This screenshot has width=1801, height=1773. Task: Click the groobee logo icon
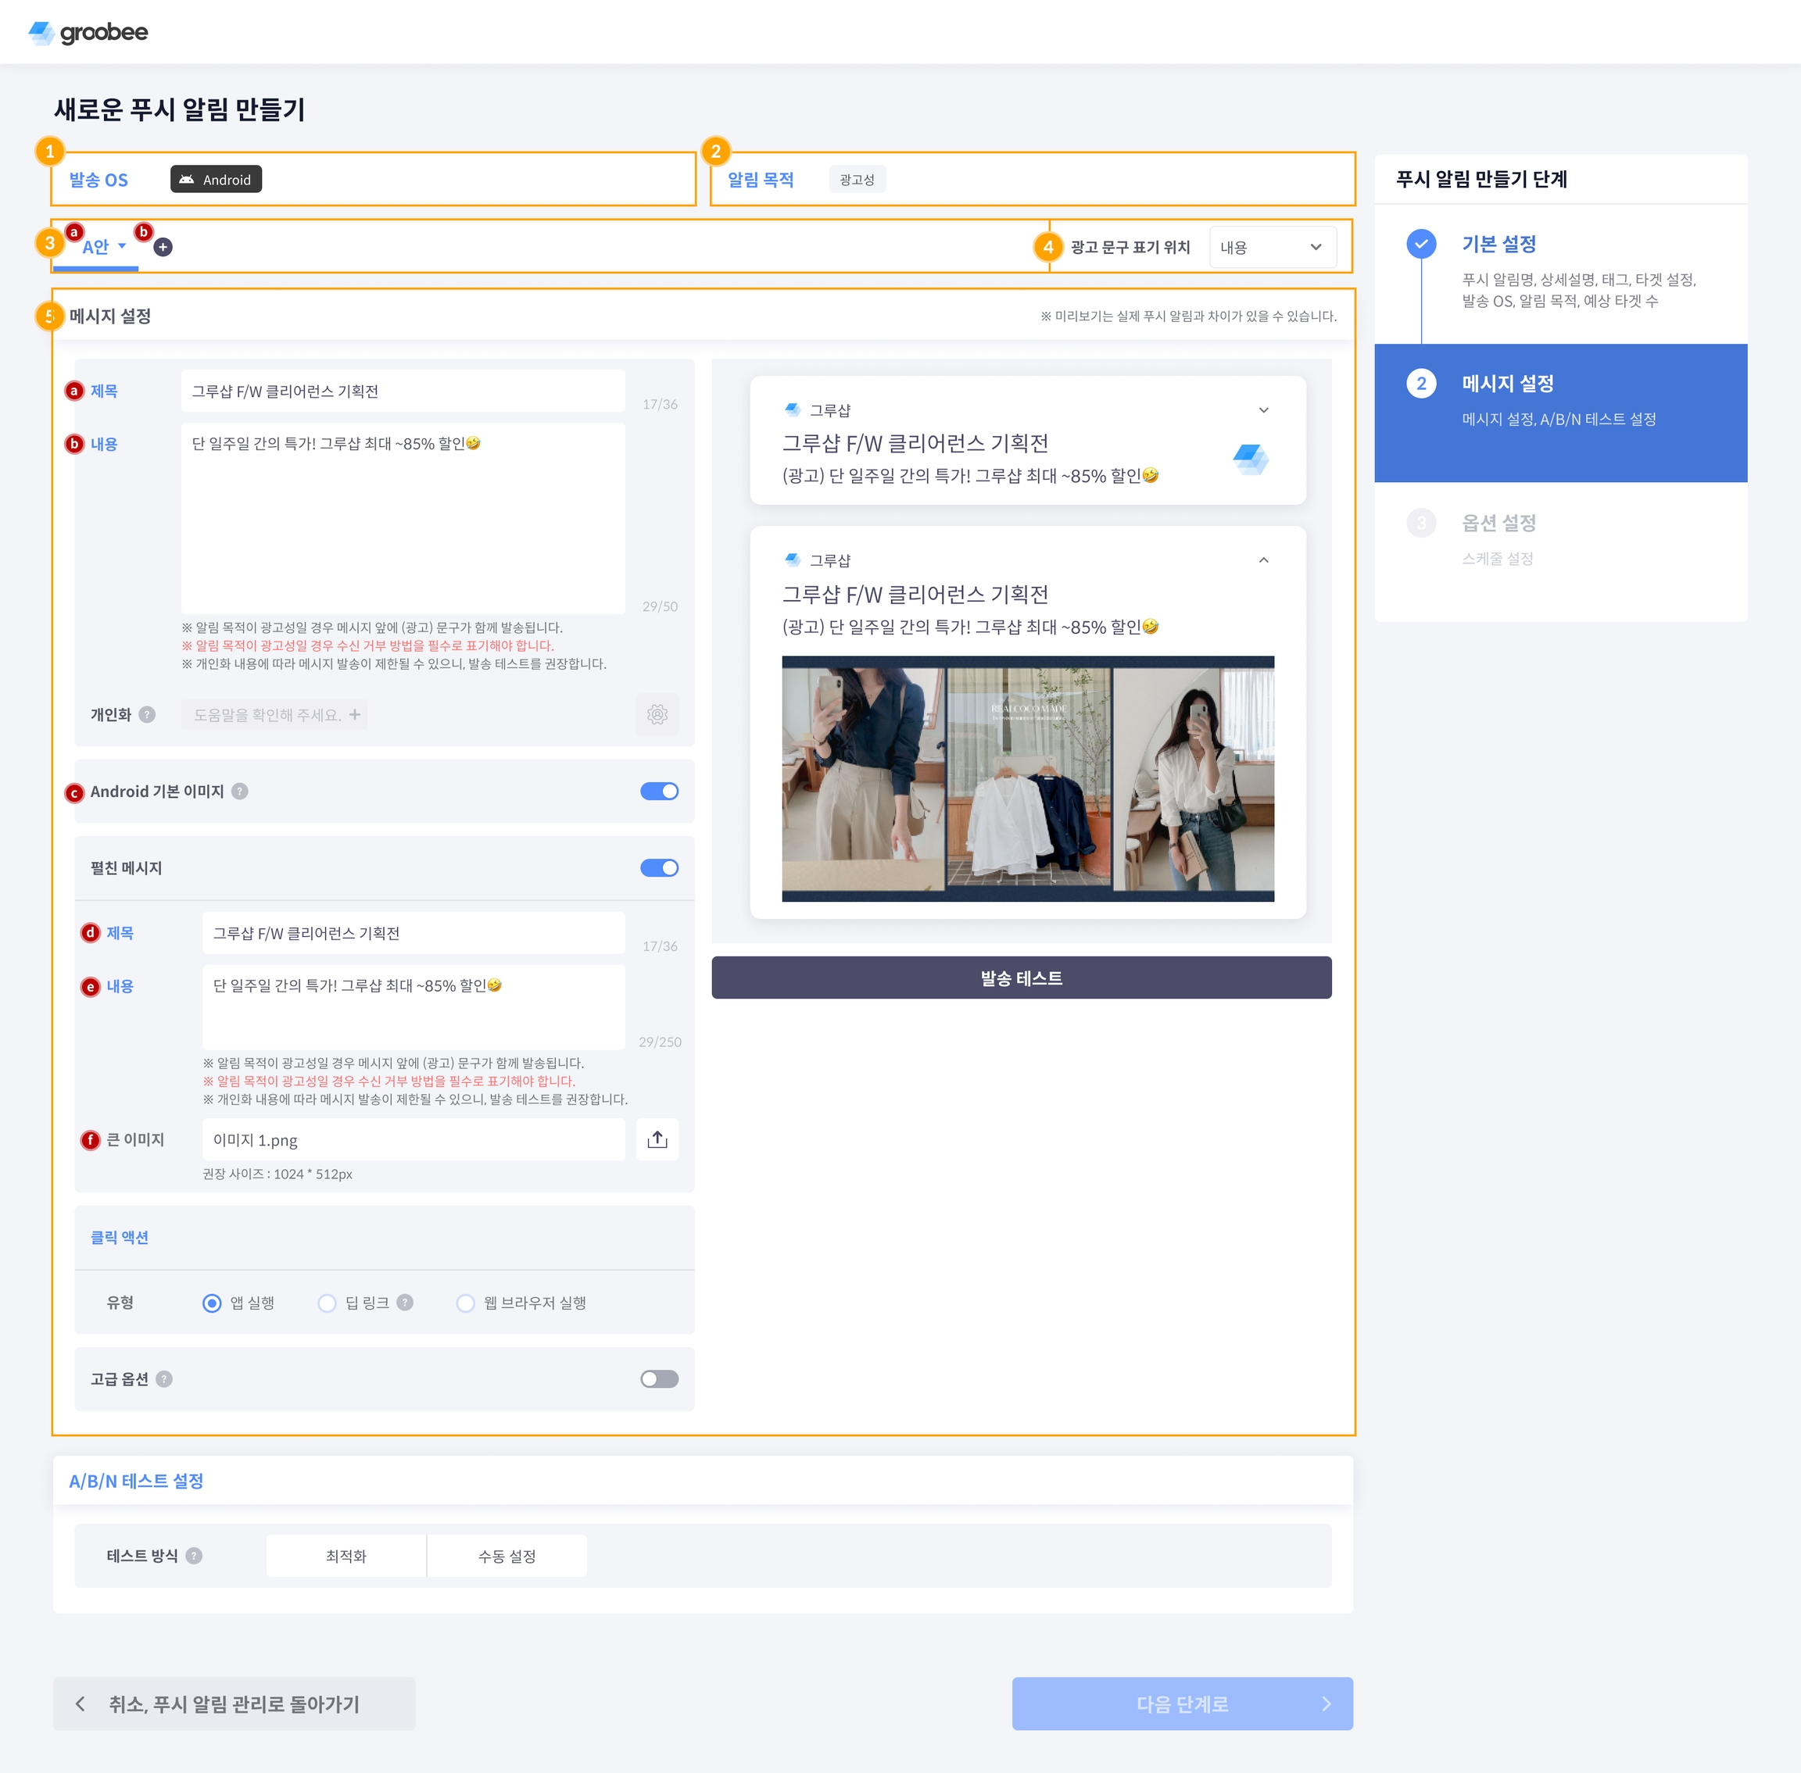coord(41,33)
